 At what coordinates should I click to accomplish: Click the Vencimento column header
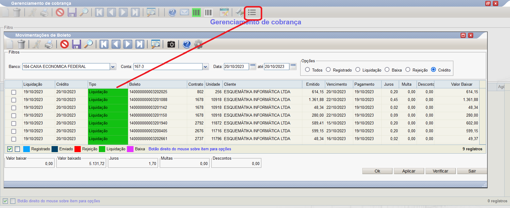[x=339, y=84]
